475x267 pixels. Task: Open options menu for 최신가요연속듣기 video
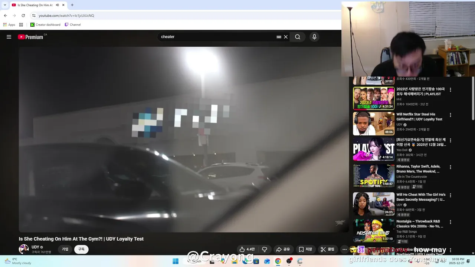[x=451, y=141]
